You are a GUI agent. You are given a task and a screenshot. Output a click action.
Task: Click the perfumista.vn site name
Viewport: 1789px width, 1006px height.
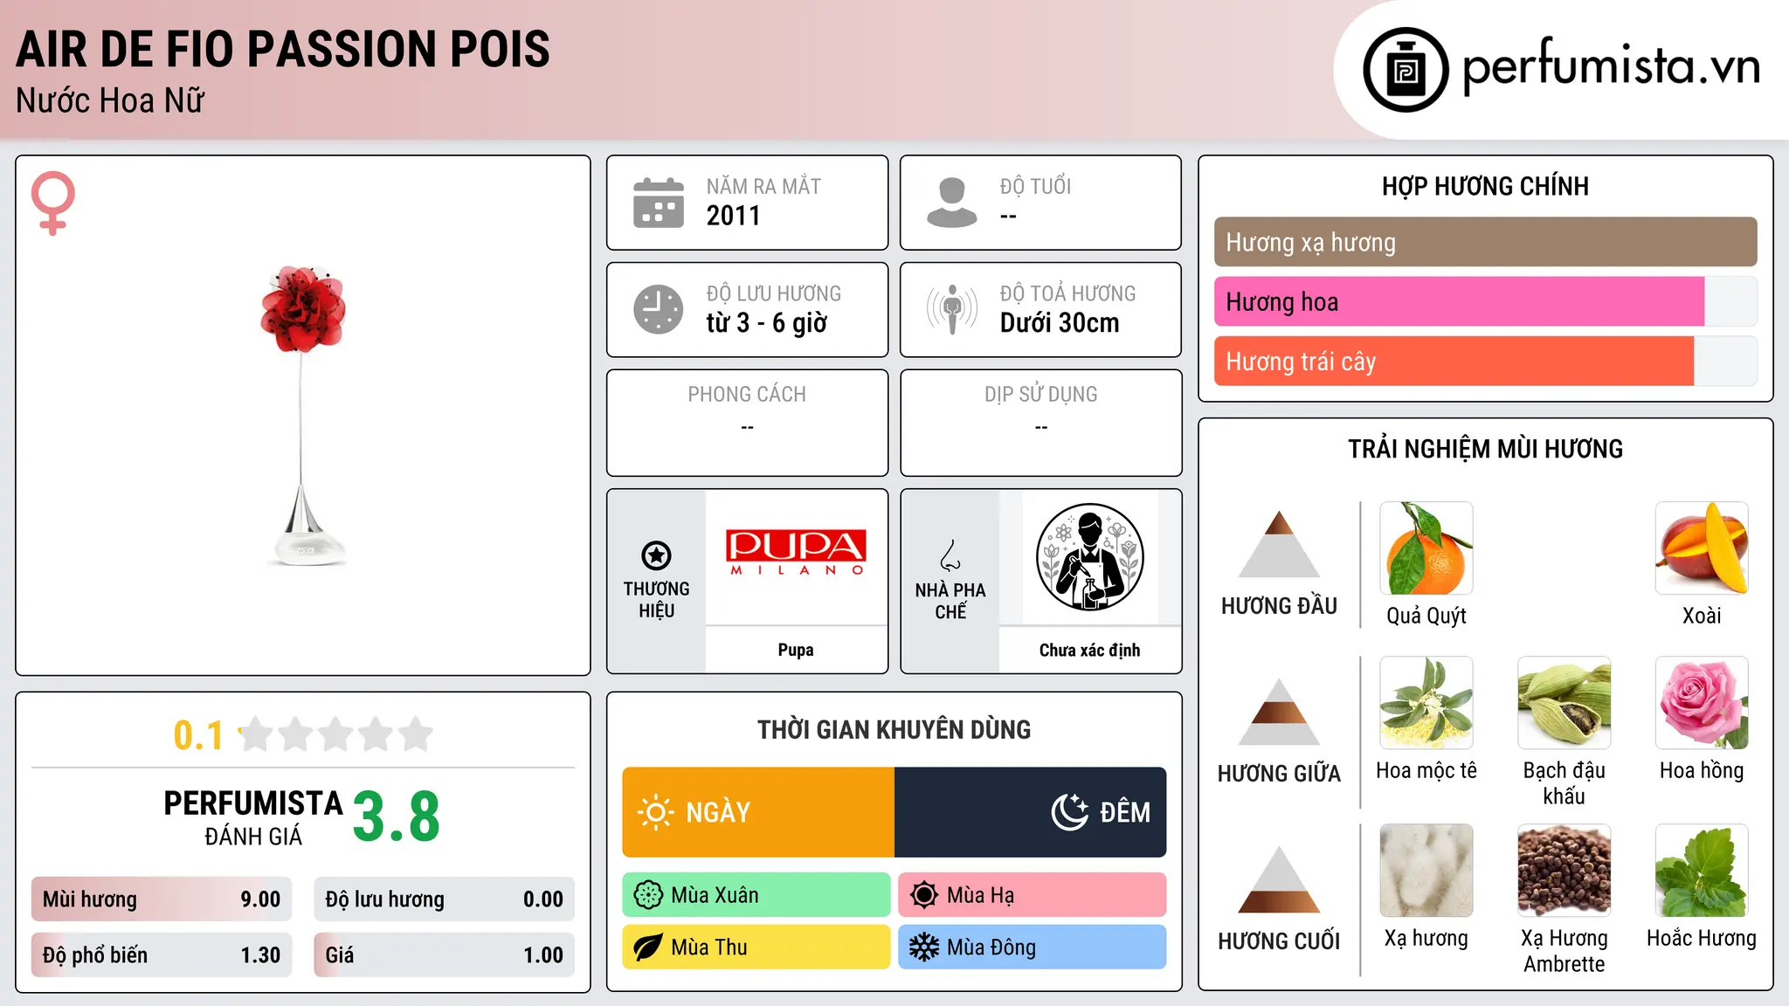(x=1611, y=68)
